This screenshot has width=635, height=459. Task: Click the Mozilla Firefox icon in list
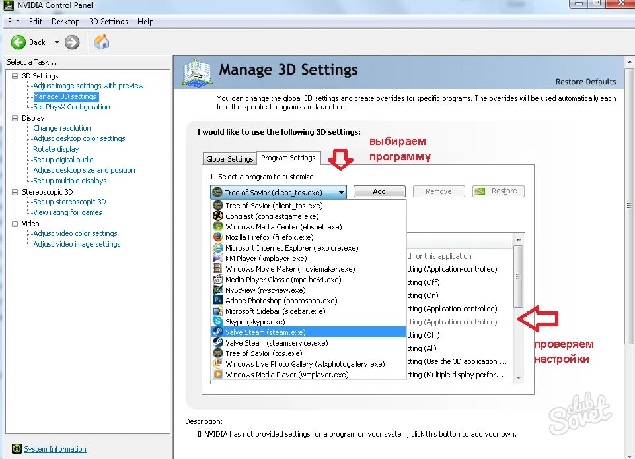click(218, 237)
